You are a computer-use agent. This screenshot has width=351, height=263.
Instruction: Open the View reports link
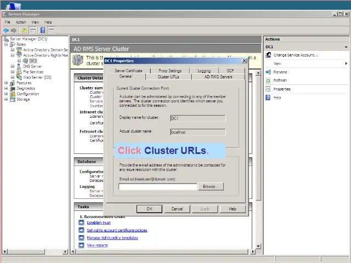pos(97,245)
